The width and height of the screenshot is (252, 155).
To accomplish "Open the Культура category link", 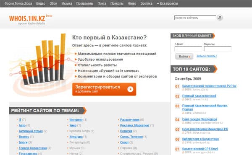I will coord(76,137).
